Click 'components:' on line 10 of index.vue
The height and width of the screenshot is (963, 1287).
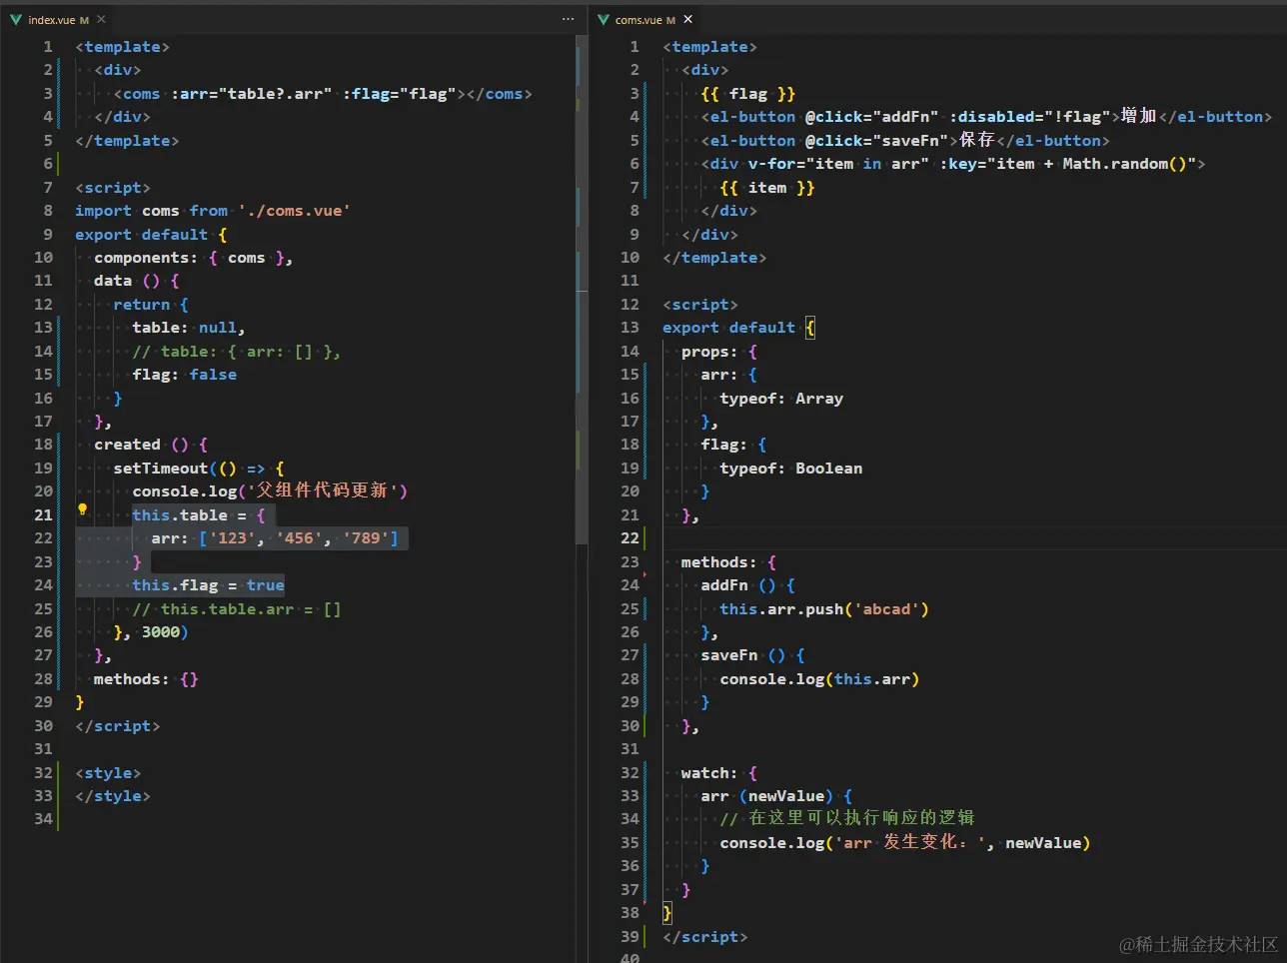146,258
